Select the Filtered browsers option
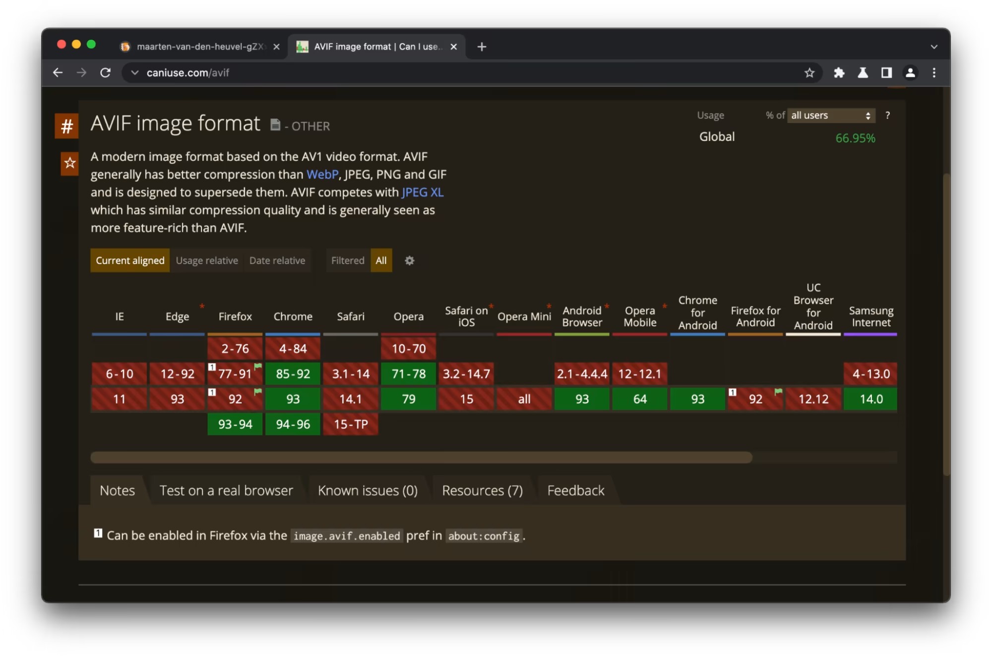The image size is (992, 658). coord(348,260)
